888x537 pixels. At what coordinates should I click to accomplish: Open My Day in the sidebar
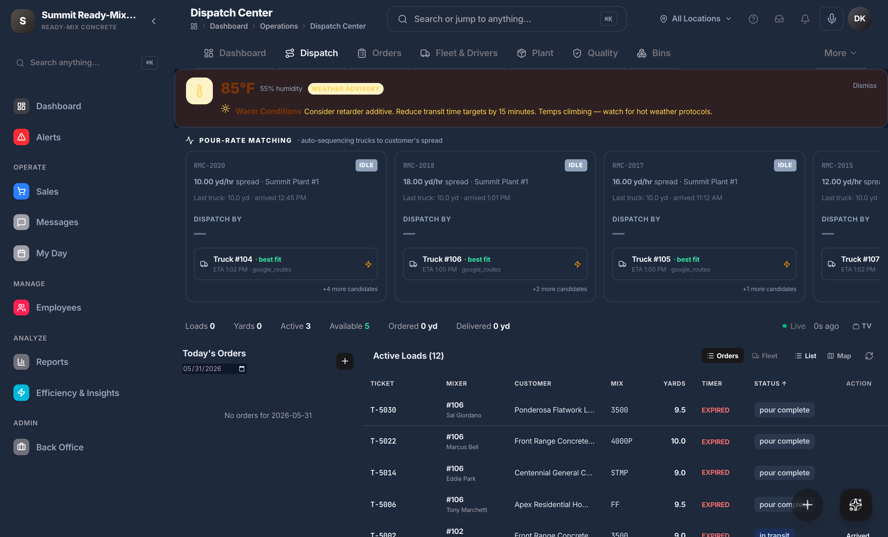[51, 253]
